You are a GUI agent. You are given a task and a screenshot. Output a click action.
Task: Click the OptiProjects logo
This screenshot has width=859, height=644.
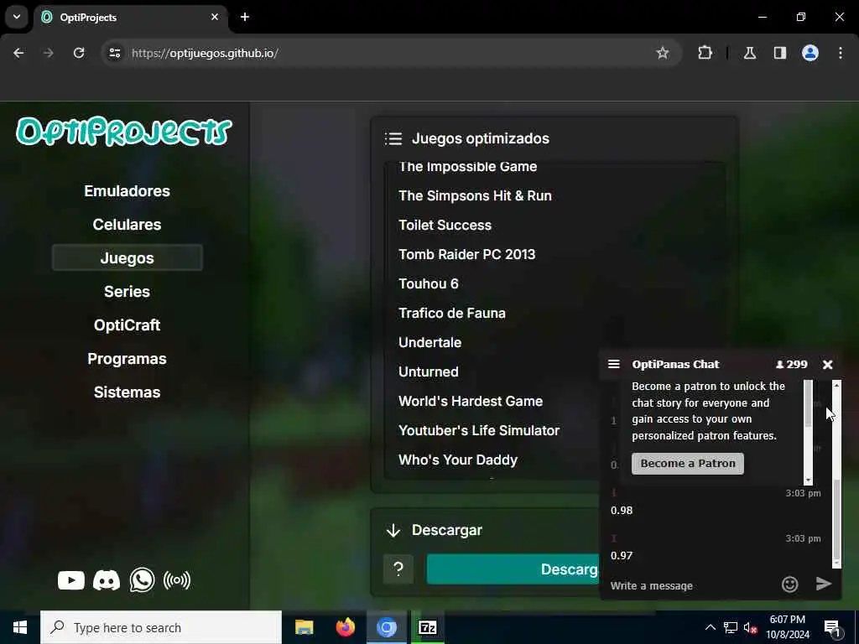click(x=124, y=132)
